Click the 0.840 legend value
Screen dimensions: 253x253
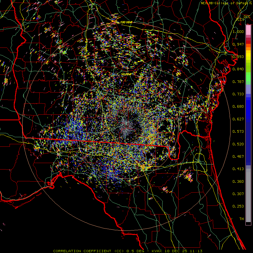[238, 69]
